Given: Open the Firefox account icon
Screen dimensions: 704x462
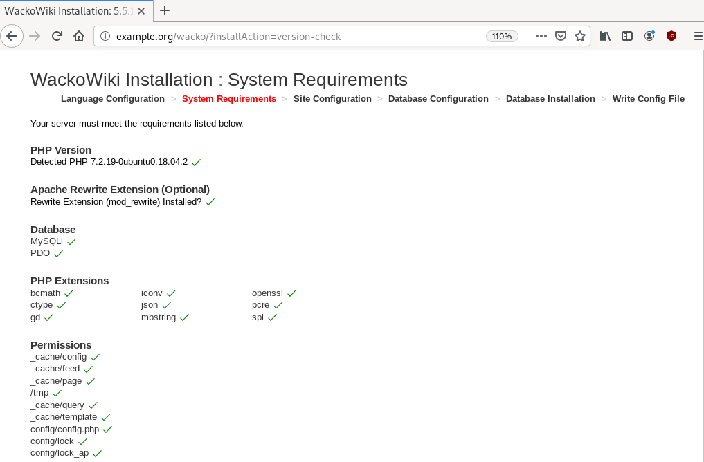Looking at the screenshot, I should point(649,36).
